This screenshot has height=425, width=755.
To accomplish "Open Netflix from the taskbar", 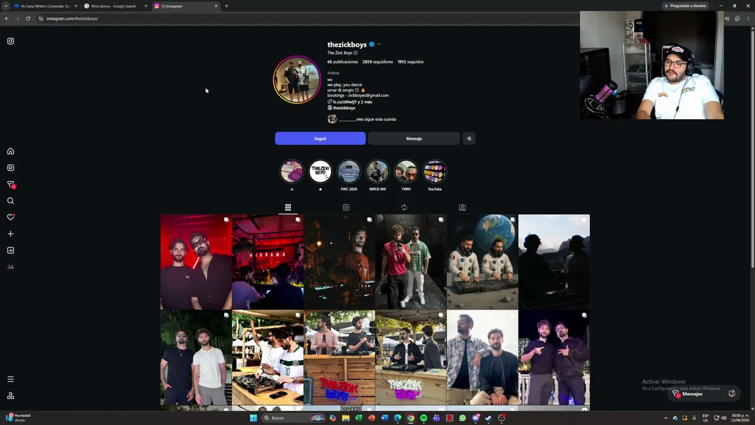I will [449, 418].
